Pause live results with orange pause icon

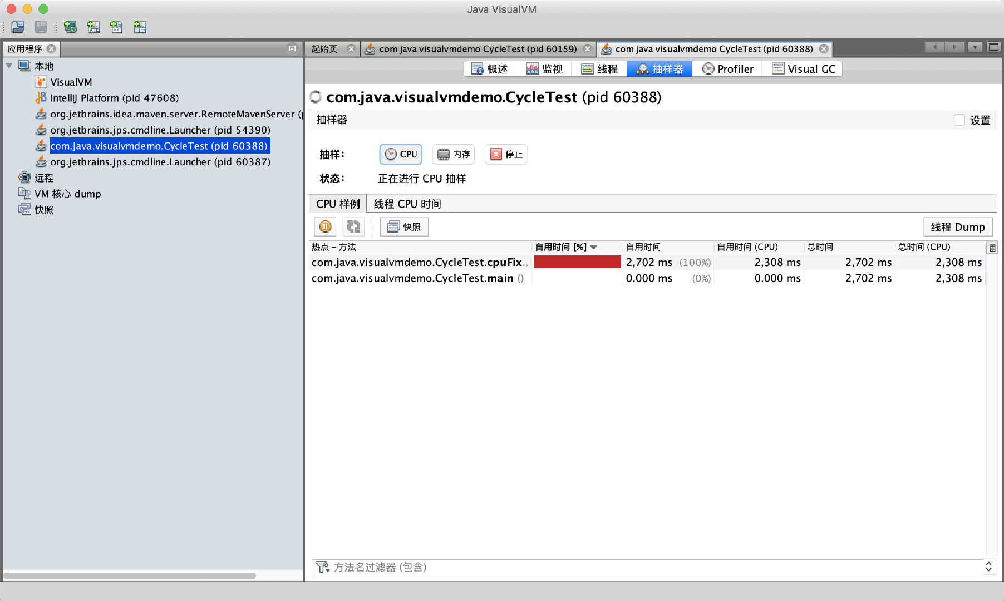pos(326,226)
